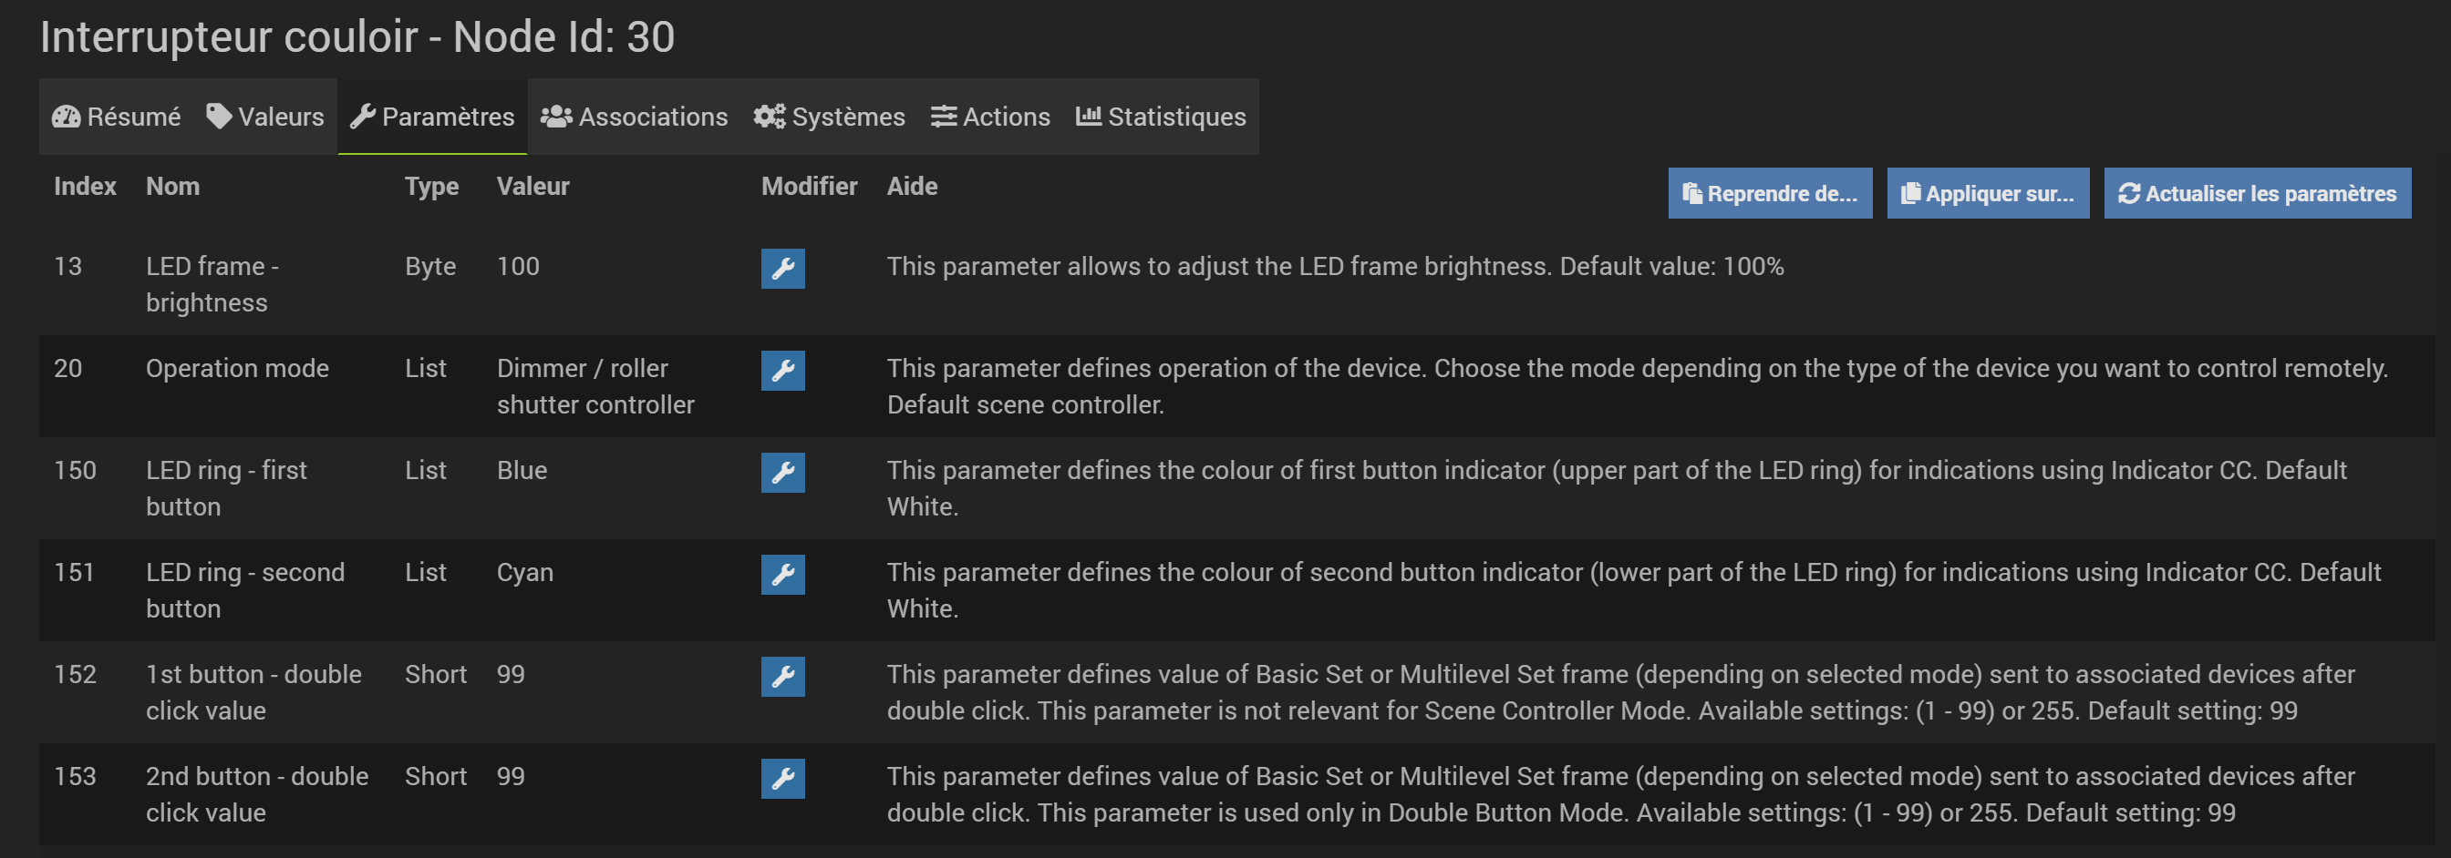
Task: Click wrench icon for LED frame brightness
Action: [782, 268]
